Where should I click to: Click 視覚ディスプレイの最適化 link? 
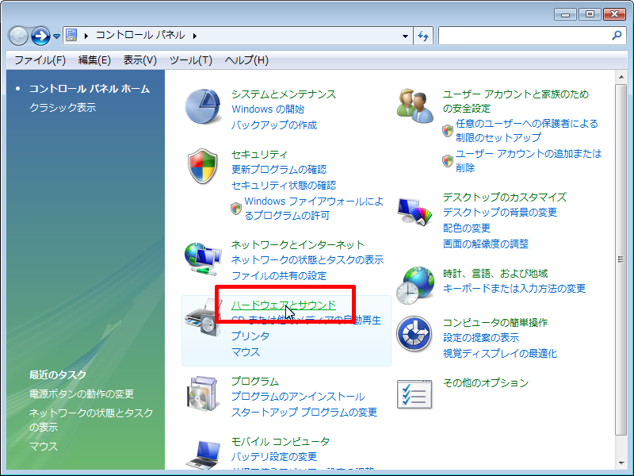point(500,353)
